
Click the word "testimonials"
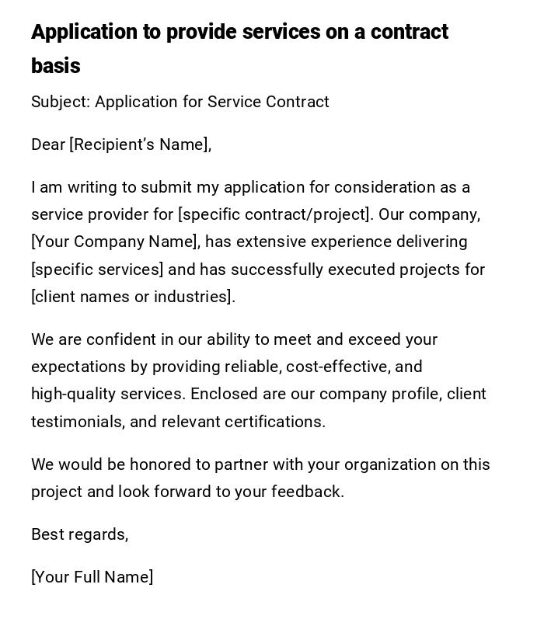coord(77,422)
